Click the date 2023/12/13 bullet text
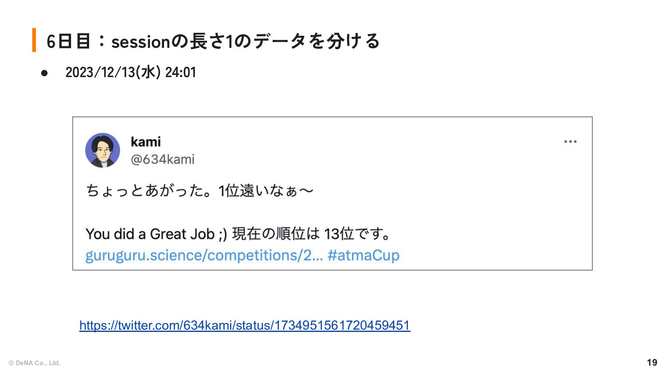This screenshot has height=374, width=665. [131, 72]
